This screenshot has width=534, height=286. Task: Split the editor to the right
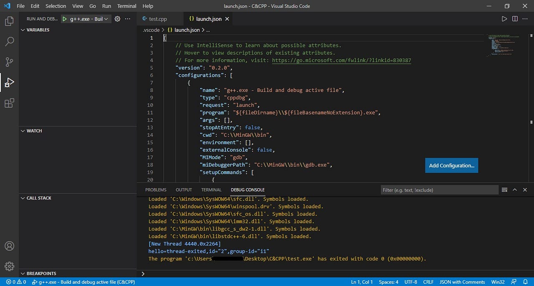point(515,19)
